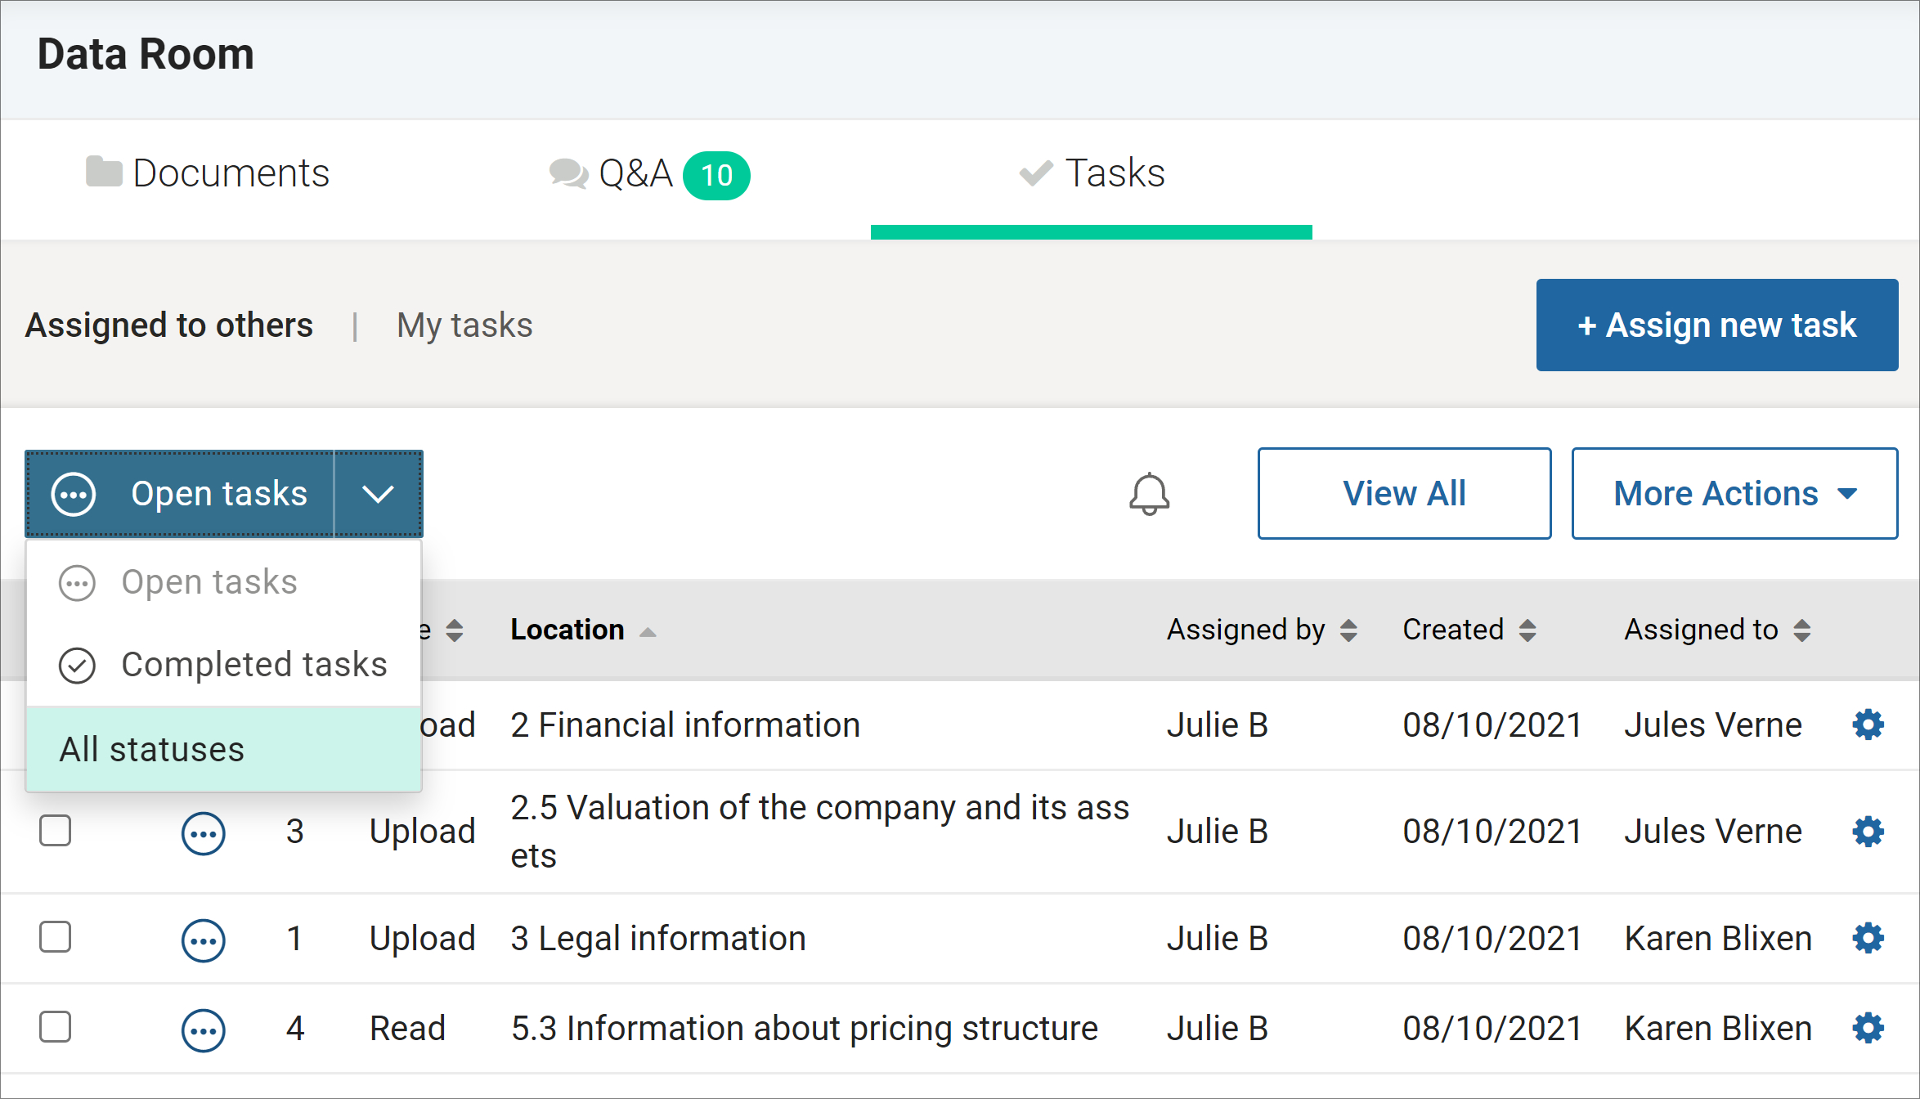The width and height of the screenshot is (1920, 1099).
Task: Click the Q&A chat bubbles icon
Action: (x=568, y=173)
